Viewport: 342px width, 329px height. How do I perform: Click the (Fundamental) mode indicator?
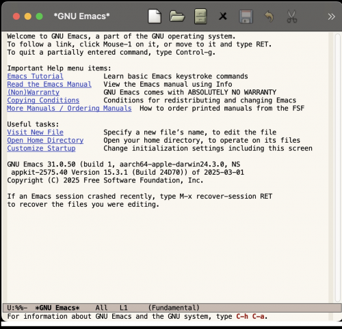(x=174, y=308)
